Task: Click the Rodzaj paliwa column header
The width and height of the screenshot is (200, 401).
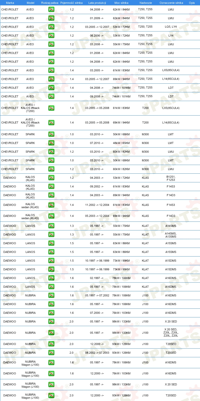Action: click(50, 3)
